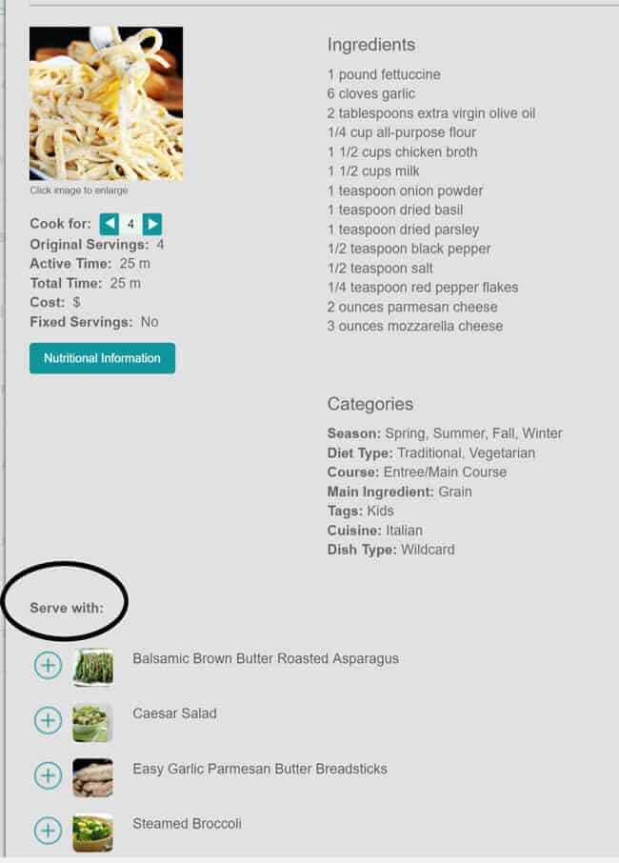Add Steamed Broccoli with plus icon
Image resolution: width=619 pixels, height=863 pixels.
pyautogui.click(x=48, y=831)
